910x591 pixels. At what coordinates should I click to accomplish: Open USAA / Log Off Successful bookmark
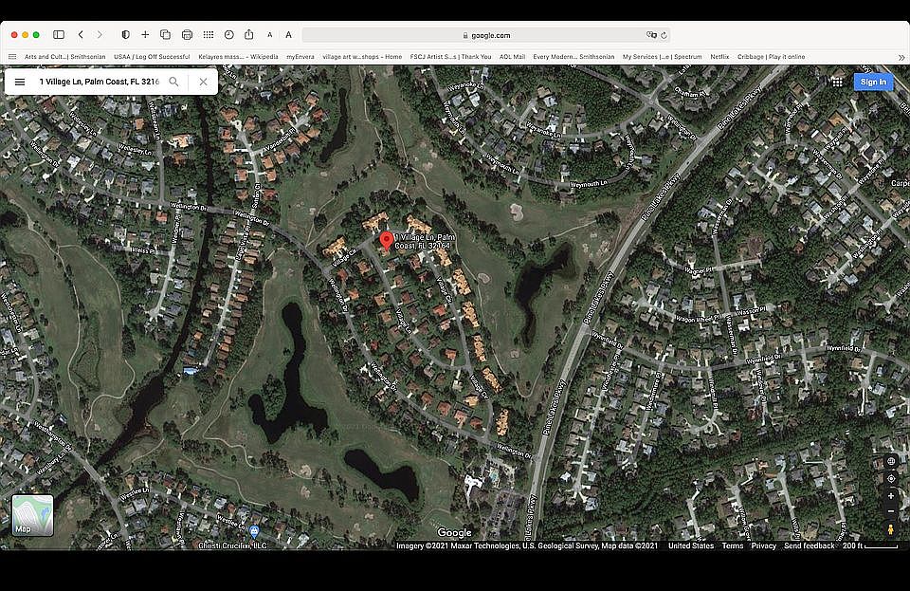pyautogui.click(x=152, y=57)
